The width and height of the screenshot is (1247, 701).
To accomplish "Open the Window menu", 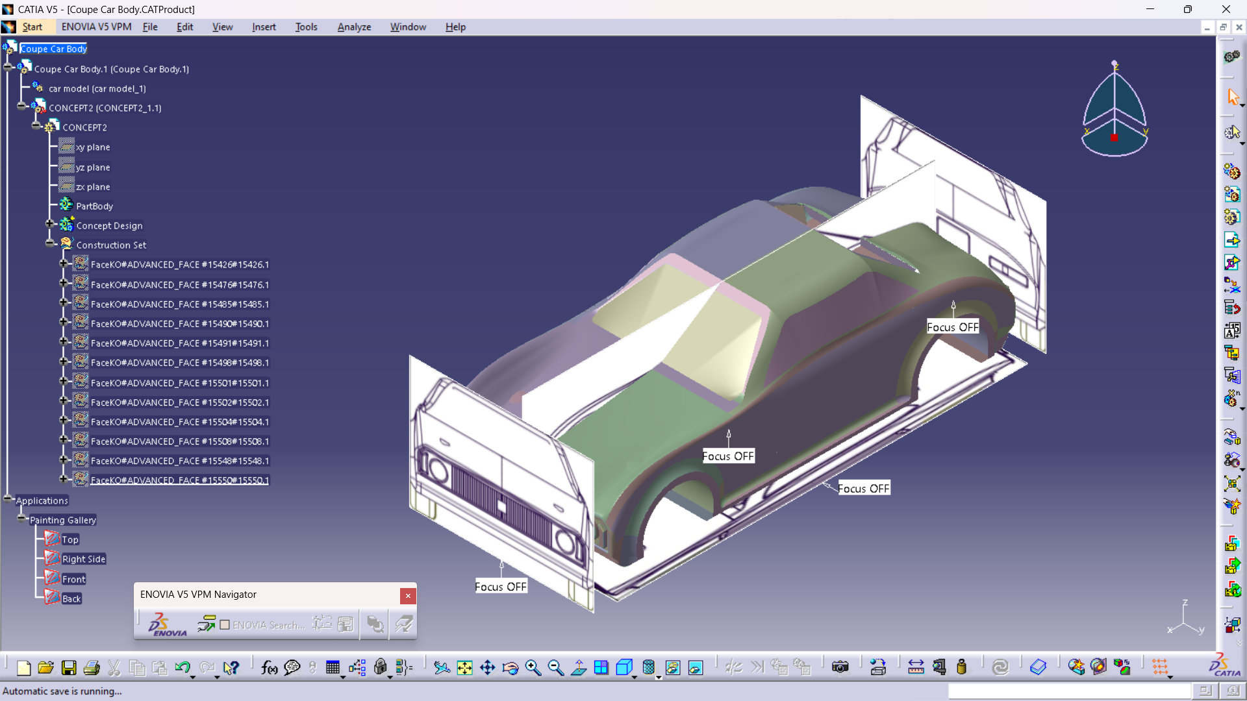I will click(408, 27).
